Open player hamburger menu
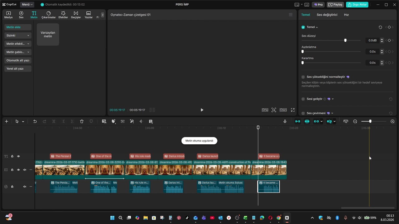 [291, 15]
